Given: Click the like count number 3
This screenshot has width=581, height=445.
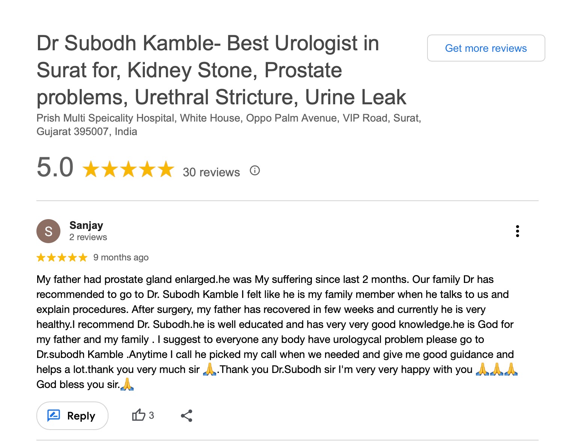Looking at the screenshot, I should [151, 415].
